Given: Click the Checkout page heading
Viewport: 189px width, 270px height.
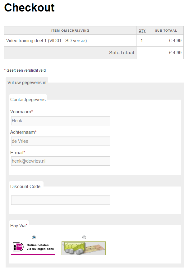Looking at the screenshot, I should [x=30, y=8].
